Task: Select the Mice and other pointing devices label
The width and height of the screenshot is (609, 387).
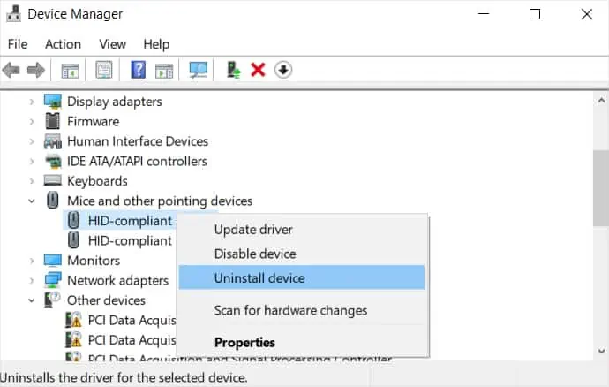Action: tap(160, 201)
